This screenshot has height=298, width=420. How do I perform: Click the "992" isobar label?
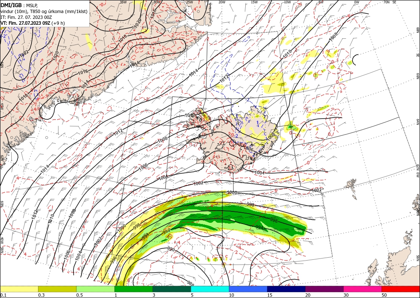[x=166, y=232]
